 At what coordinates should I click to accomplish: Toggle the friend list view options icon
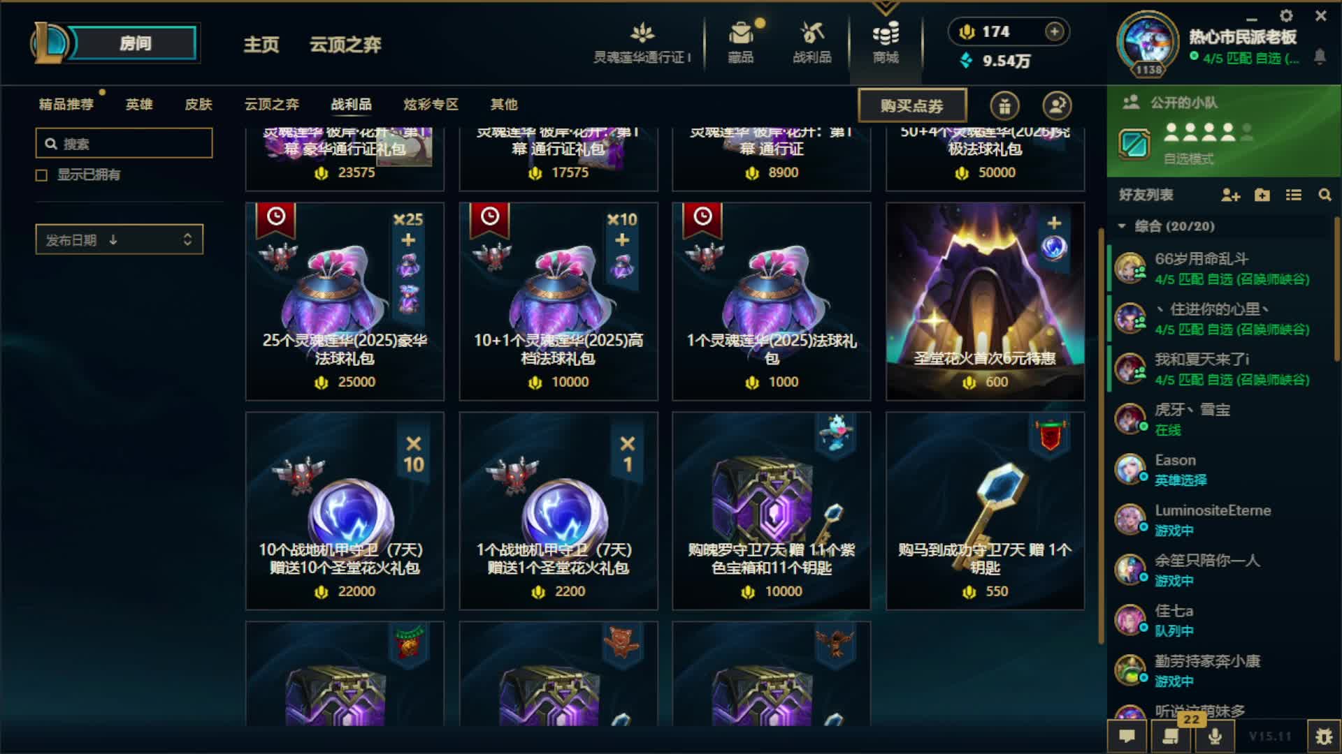coord(1293,195)
